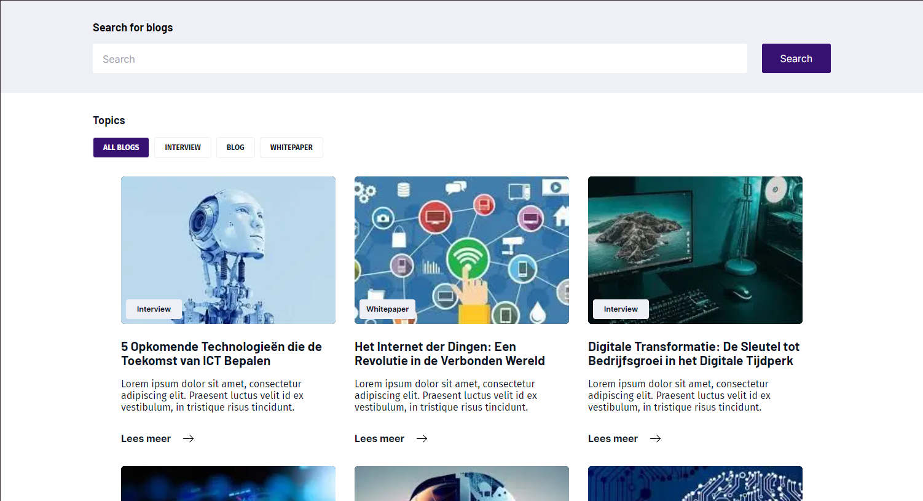Click the Whitepaper badge on the IoT image
The height and width of the screenshot is (501, 923).
coord(387,309)
